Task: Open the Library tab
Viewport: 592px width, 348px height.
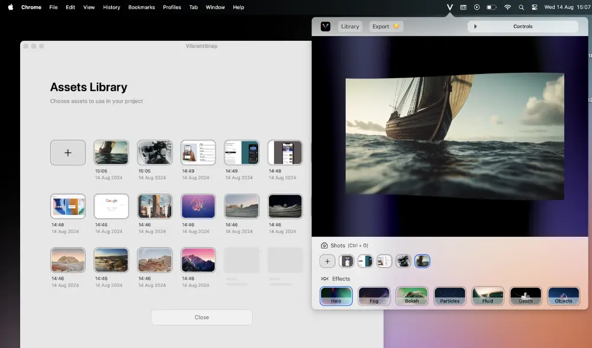Action: [x=350, y=27]
